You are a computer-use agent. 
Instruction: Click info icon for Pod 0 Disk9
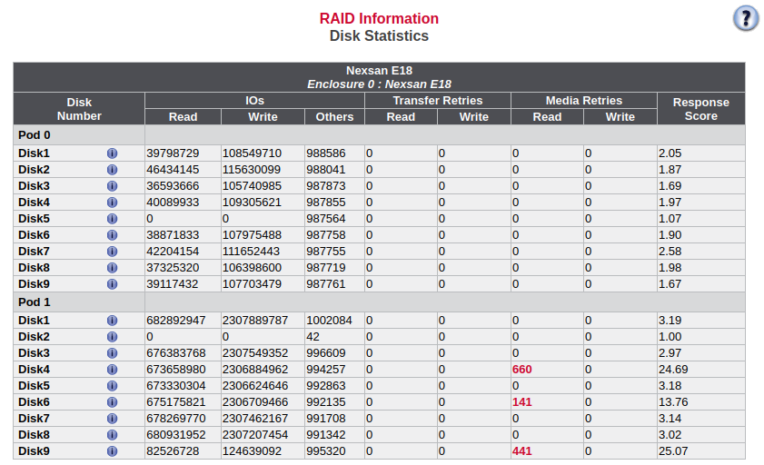pos(112,284)
